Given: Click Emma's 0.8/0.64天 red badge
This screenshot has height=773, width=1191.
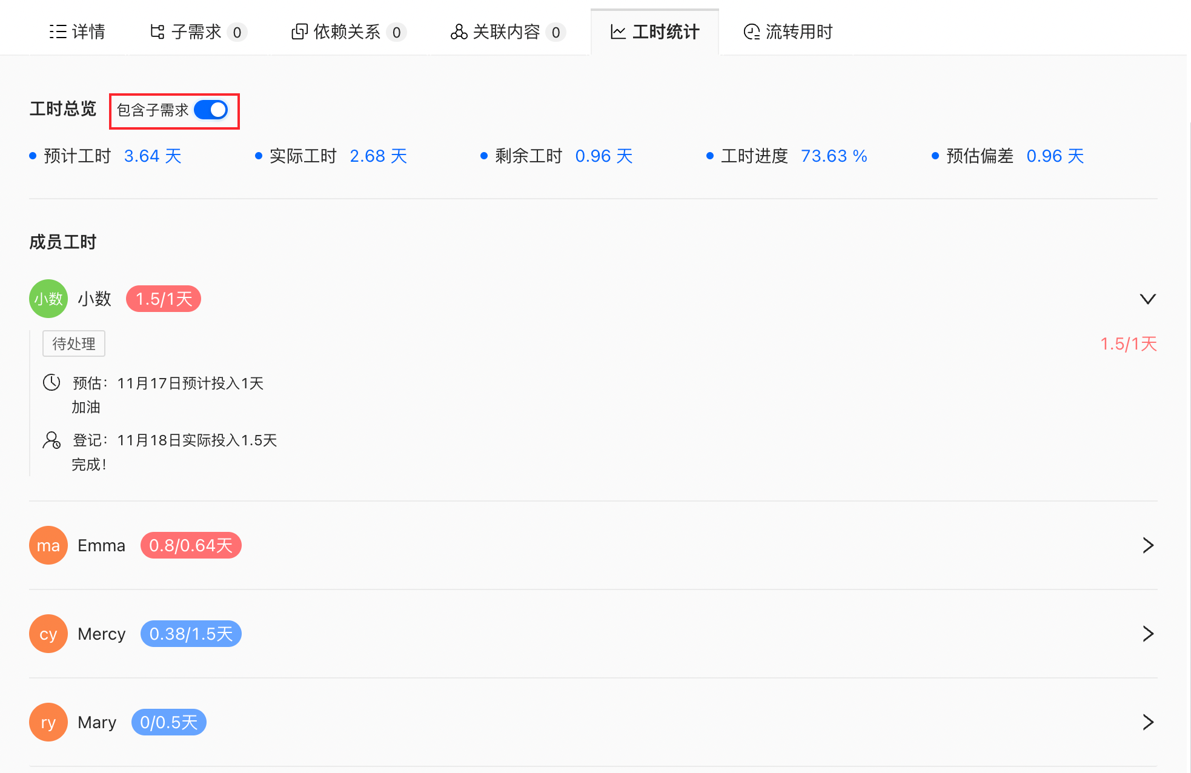Looking at the screenshot, I should (191, 545).
